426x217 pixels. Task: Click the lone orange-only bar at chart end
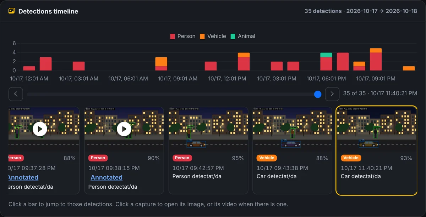coord(409,68)
